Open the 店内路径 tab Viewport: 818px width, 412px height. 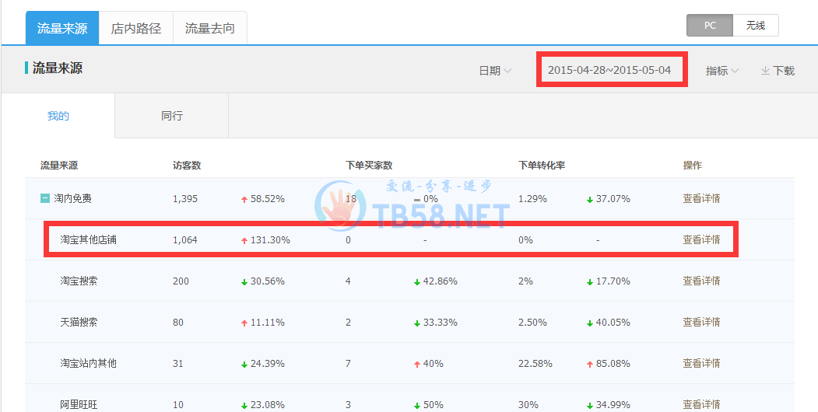pos(136,29)
